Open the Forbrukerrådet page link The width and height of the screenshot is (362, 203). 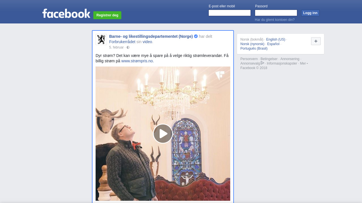pyautogui.click(x=122, y=42)
